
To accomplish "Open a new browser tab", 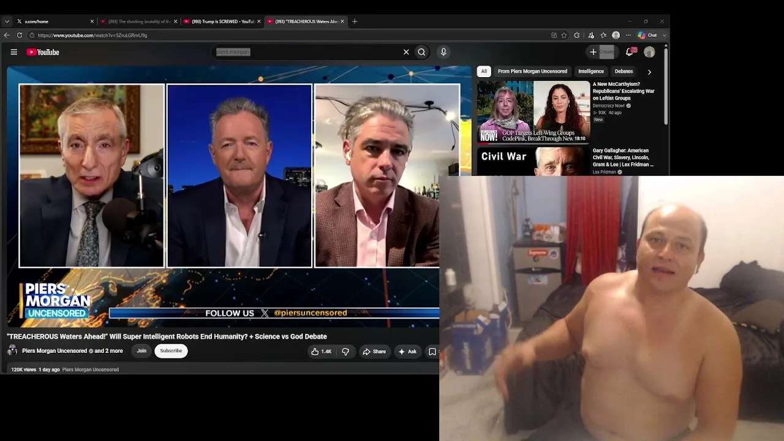I will 355,21.
